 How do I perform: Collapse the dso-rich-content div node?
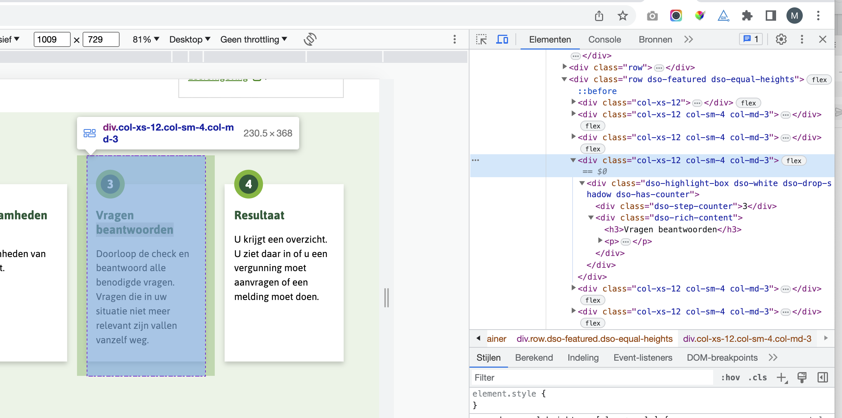[x=591, y=218]
